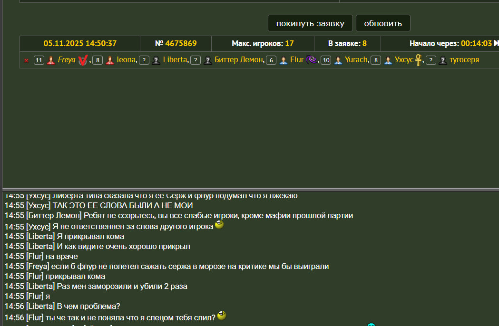Click the 'Начало через: 00:14:03' countdown
The image size is (499, 326).
450,44
